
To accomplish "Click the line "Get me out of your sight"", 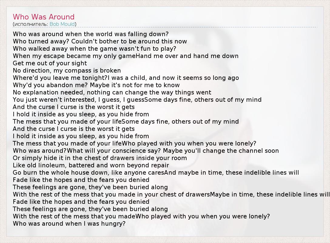I will (x=50, y=63).
